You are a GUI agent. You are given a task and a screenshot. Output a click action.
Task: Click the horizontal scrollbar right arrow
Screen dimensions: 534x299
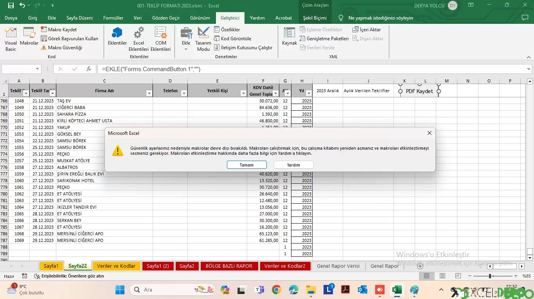pos(521,266)
